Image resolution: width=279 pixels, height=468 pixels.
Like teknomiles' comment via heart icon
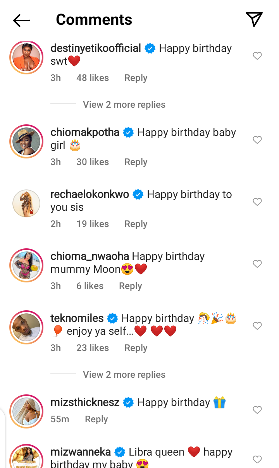coord(257,326)
